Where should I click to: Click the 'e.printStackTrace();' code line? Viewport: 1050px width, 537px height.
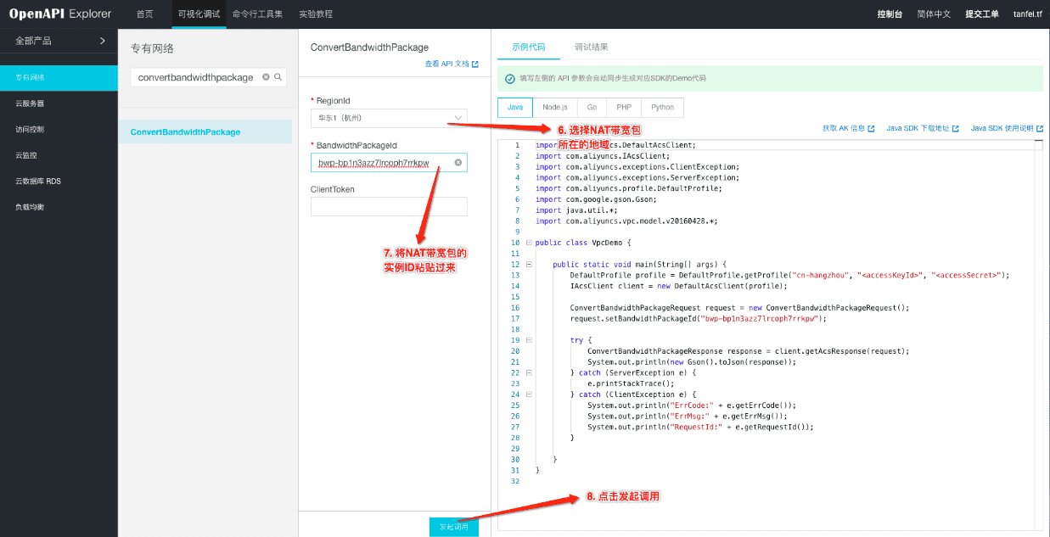click(x=631, y=383)
